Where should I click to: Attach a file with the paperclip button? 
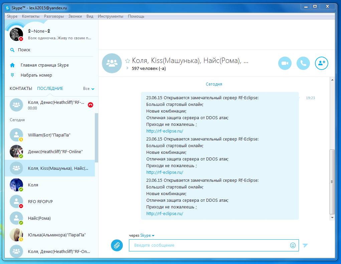(x=117, y=245)
